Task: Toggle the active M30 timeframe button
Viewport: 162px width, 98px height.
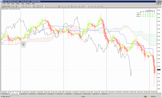Action: [x=86, y=6]
